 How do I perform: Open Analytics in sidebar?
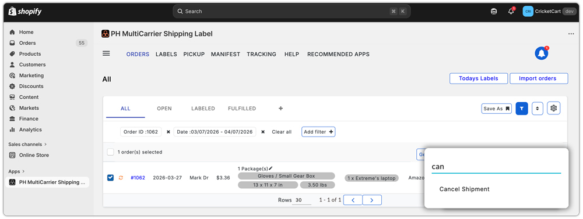click(x=30, y=130)
